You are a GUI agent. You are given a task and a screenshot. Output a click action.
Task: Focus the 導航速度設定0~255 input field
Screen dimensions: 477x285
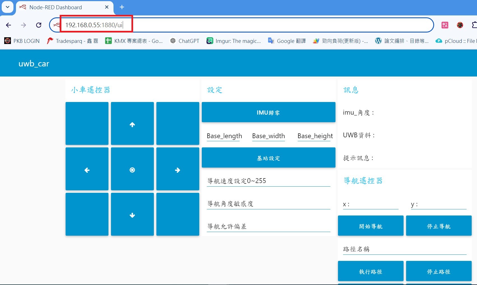point(268,181)
